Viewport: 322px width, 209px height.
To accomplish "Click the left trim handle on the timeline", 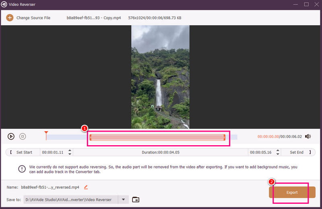I will click(x=91, y=137).
